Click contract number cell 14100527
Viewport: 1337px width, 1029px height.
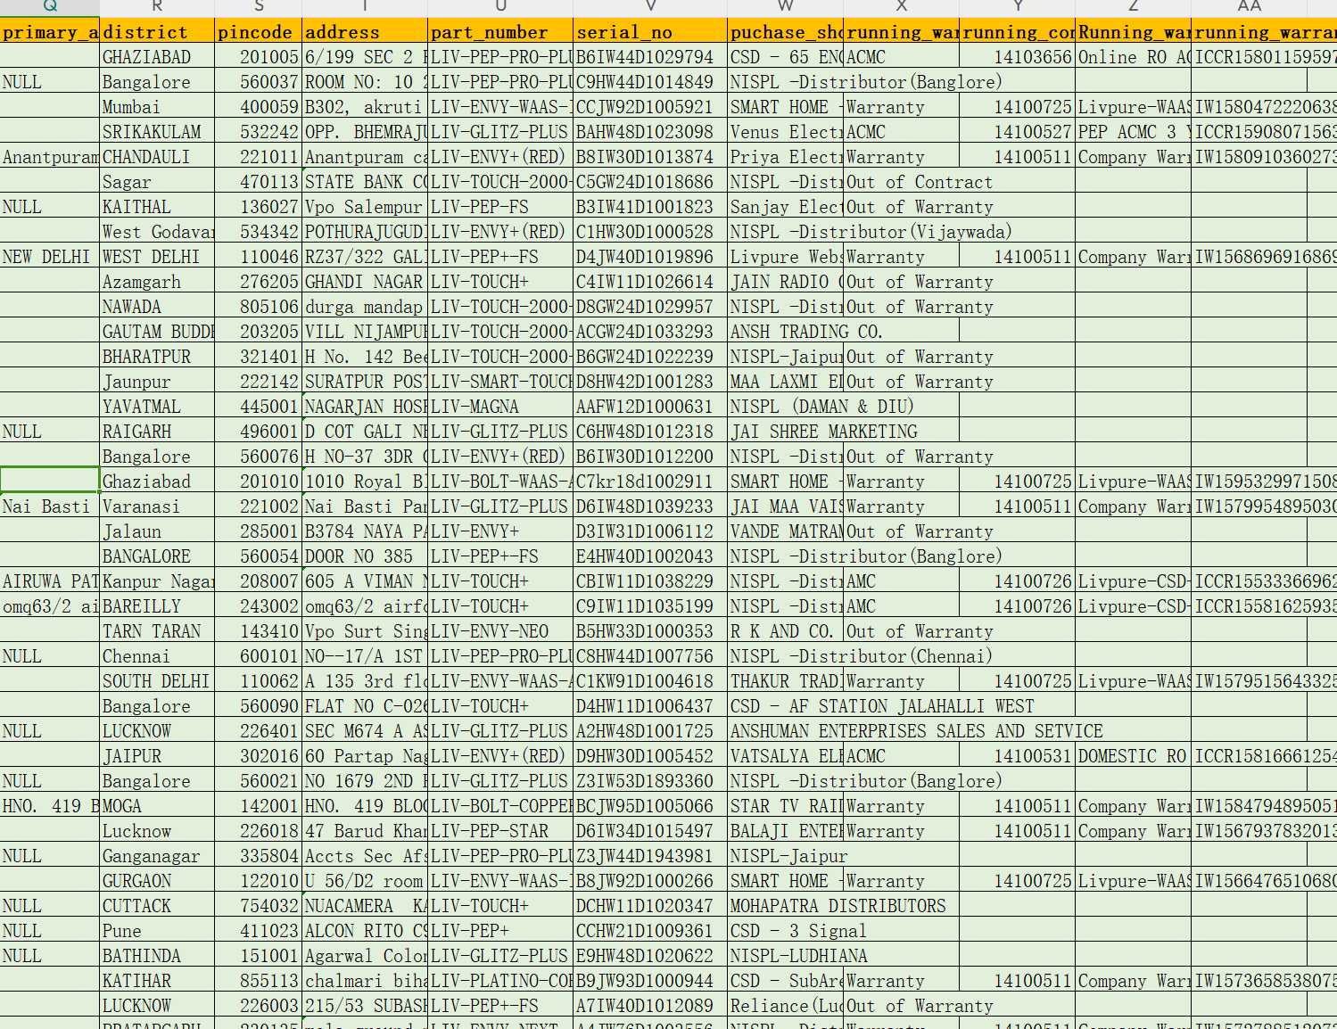[1018, 132]
